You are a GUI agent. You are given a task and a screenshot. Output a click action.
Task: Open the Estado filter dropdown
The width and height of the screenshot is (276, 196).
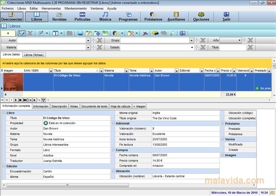[192, 47]
